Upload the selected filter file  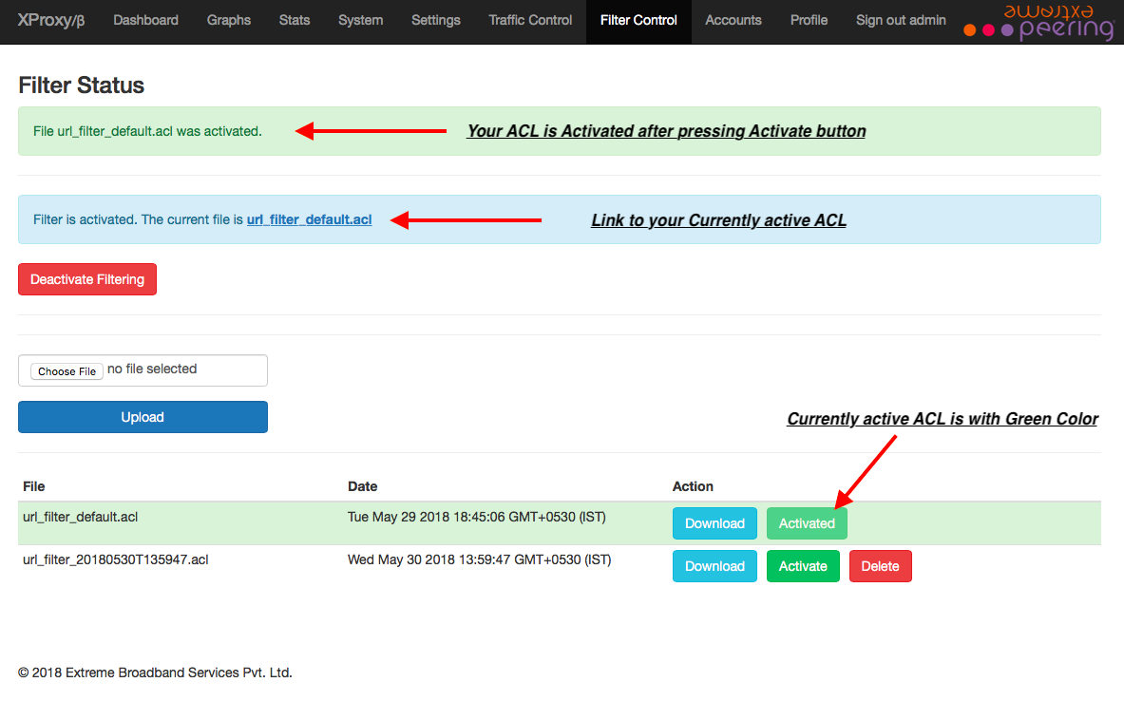point(142,416)
